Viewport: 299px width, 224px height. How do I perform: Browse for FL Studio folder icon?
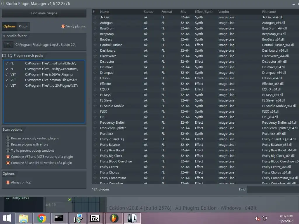point(8,45)
